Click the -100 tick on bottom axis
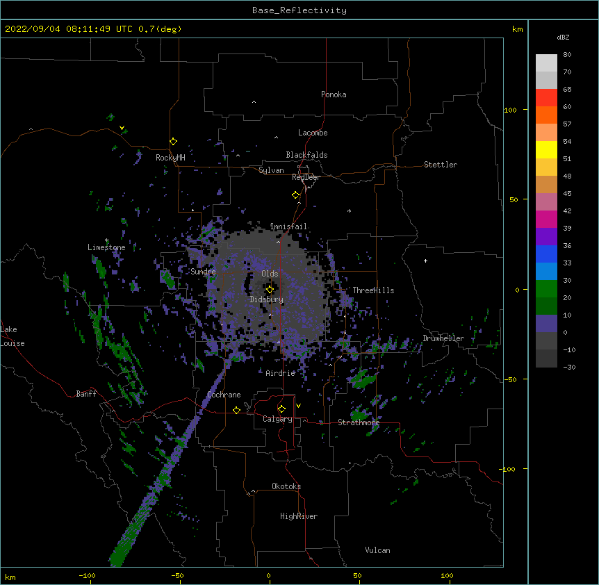This screenshot has height=585, width=599. 88,575
